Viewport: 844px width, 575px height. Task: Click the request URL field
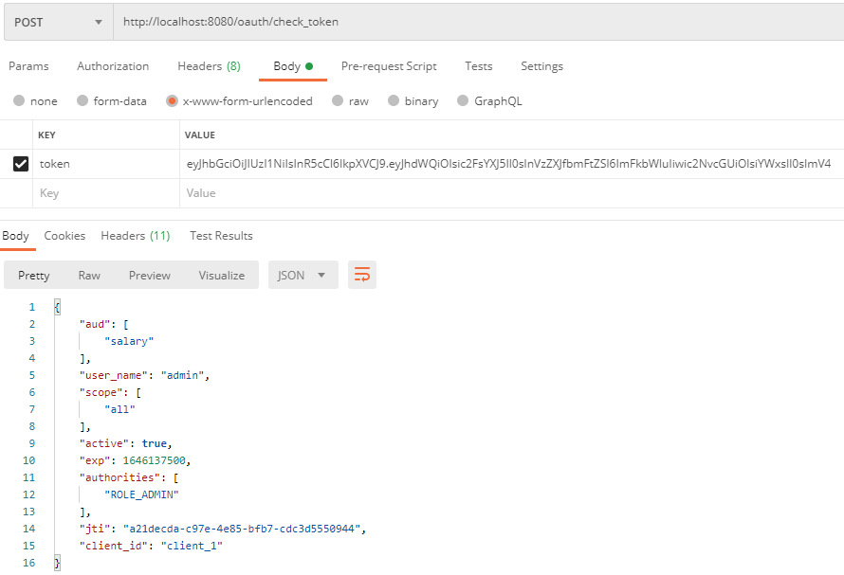pos(478,22)
